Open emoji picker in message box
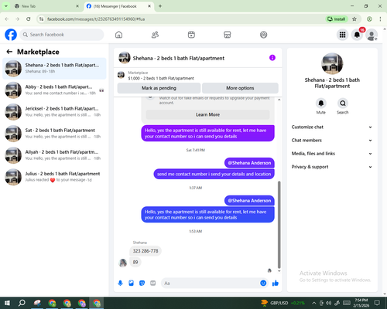The height and width of the screenshot is (309, 387). click(x=263, y=284)
